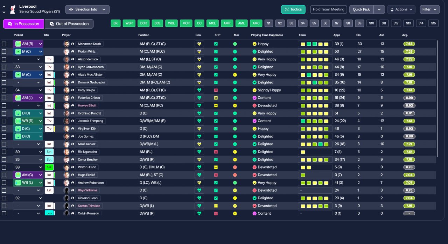The height and width of the screenshot is (244, 448).
Task: Click the Quick Pick button
Action: 362,9
